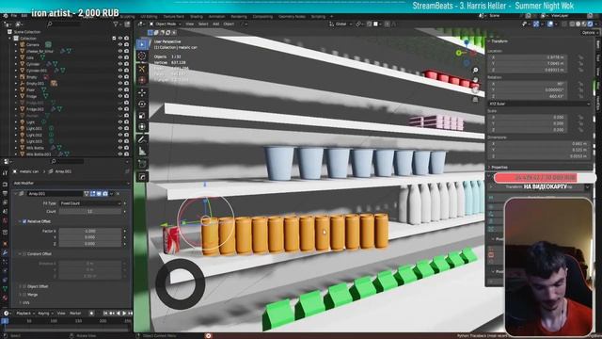This screenshot has height=339, width=602.
Task: Expand the Cylinder.001 outliner row
Action: coord(16,71)
